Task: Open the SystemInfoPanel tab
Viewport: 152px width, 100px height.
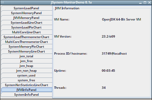Action: (27, 95)
